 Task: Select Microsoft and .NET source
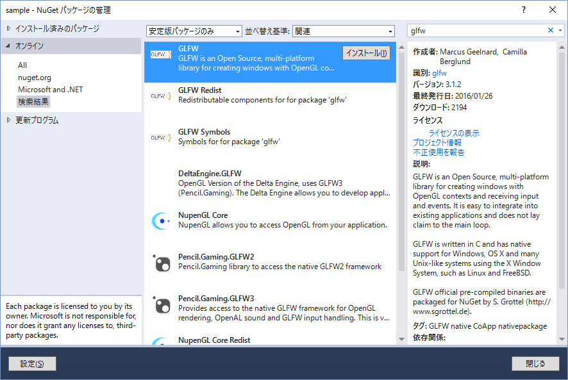(51, 90)
